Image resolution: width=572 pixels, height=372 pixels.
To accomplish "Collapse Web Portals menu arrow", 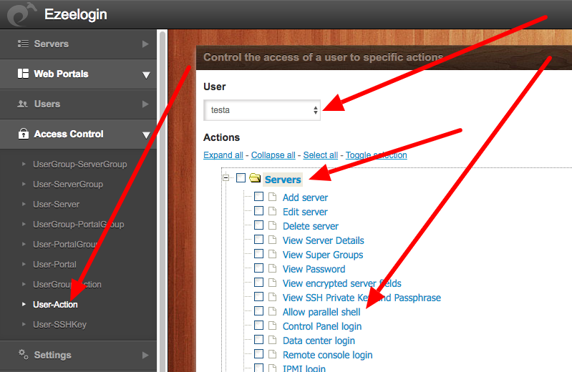I will coord(146,75).
